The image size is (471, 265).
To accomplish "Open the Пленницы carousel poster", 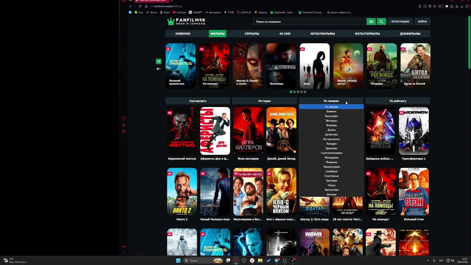I will tap(281, 66).
